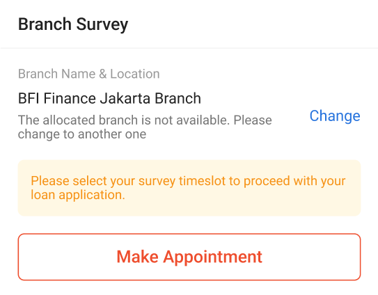Select the Branch Survey heading

pos(73,24)
